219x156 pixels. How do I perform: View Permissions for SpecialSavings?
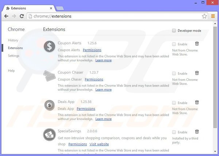pos(78,144)
